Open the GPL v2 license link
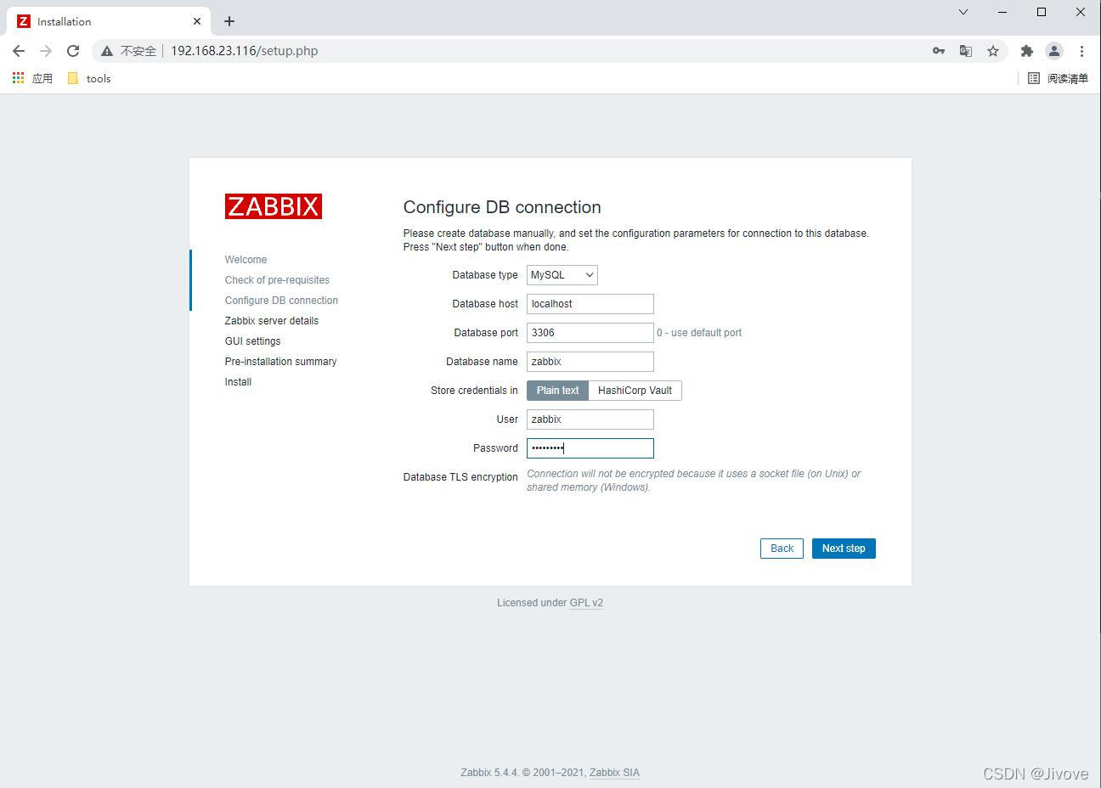Image resolution: width=1101 pixels, height=788 pixels. [586, 603]
